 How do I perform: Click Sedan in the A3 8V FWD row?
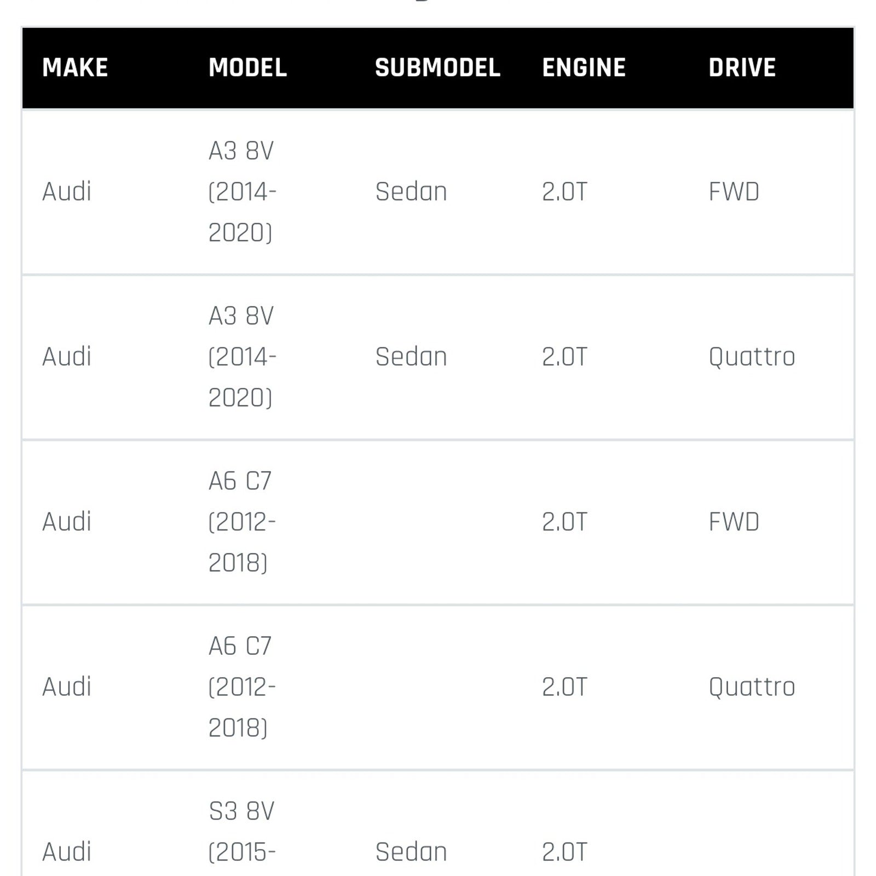[411, 192]
